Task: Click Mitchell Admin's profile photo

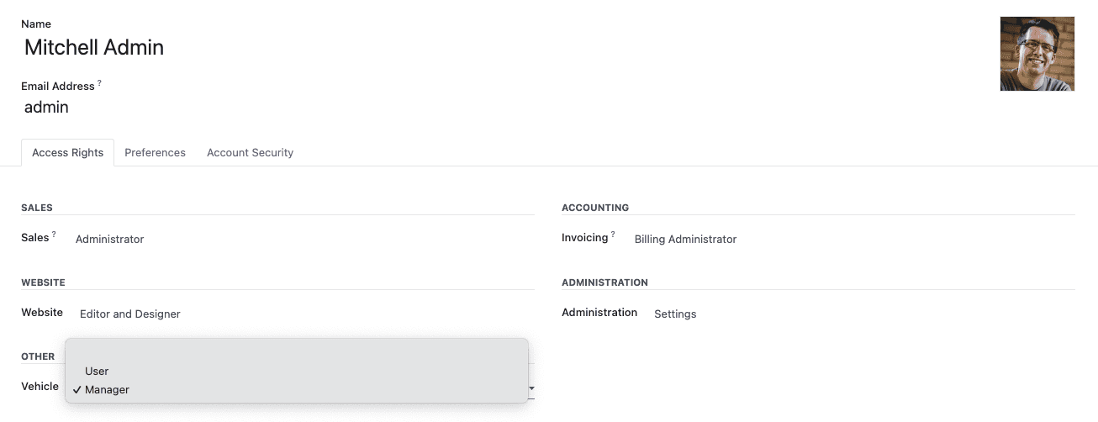Action: click(1037, 54)
